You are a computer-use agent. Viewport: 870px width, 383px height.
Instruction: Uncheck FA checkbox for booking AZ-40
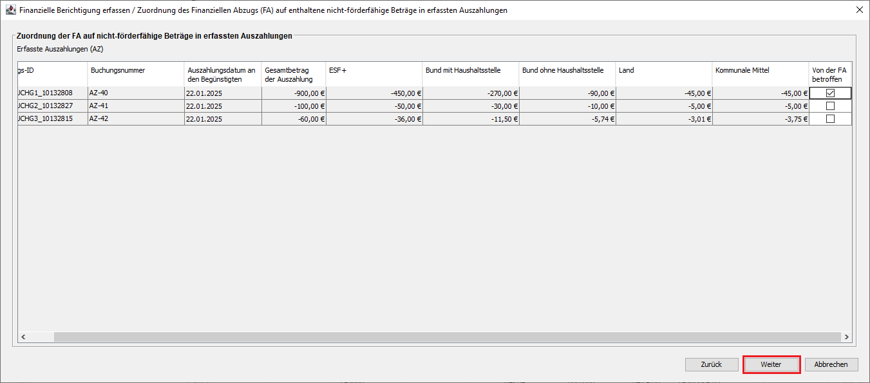point(830,93)
